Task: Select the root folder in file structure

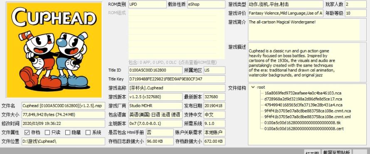Action: click(x=261, y=87)
